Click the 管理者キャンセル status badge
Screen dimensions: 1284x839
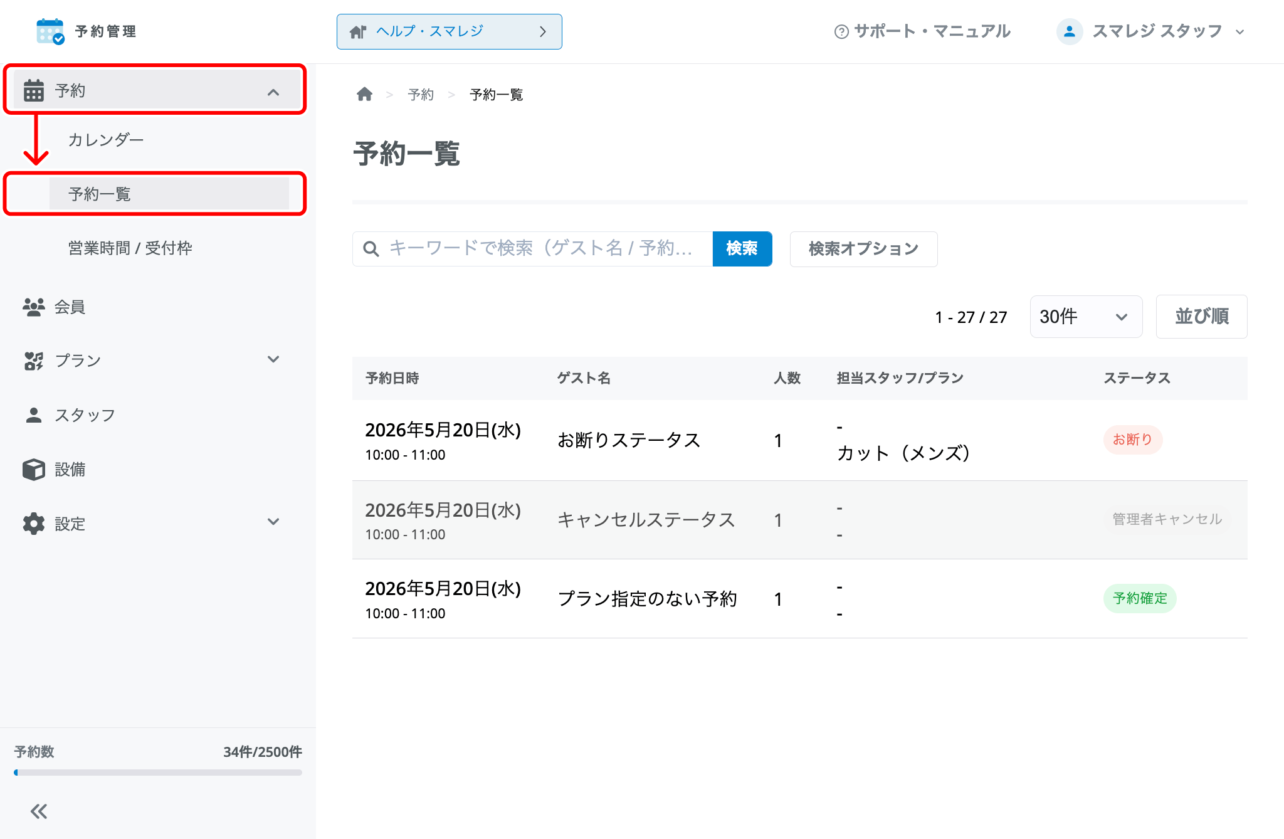click(x=1167, y=519)
